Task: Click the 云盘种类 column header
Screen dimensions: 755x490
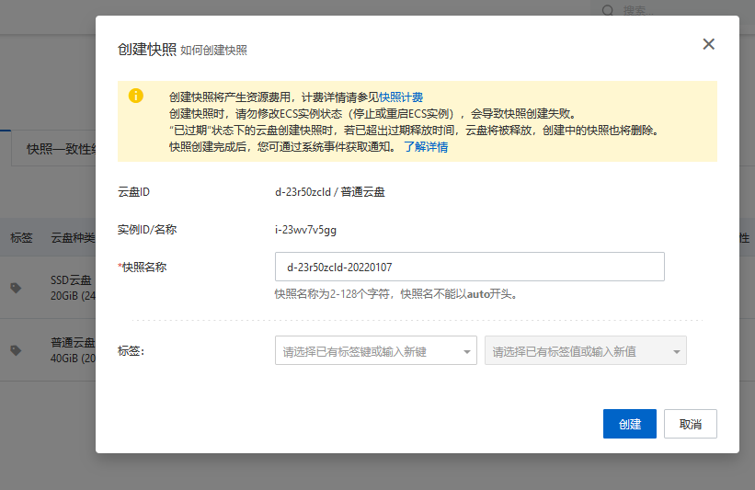Action: tap(74, 238)
